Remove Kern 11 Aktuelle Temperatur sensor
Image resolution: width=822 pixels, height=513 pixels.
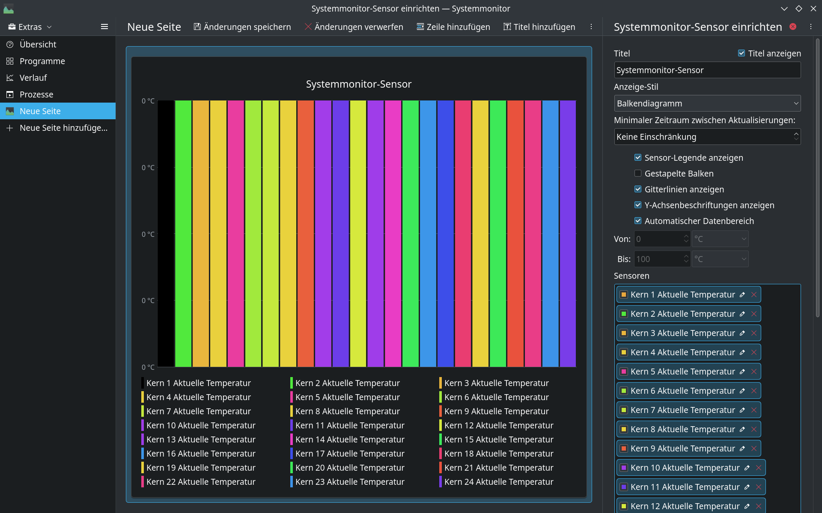759,487
